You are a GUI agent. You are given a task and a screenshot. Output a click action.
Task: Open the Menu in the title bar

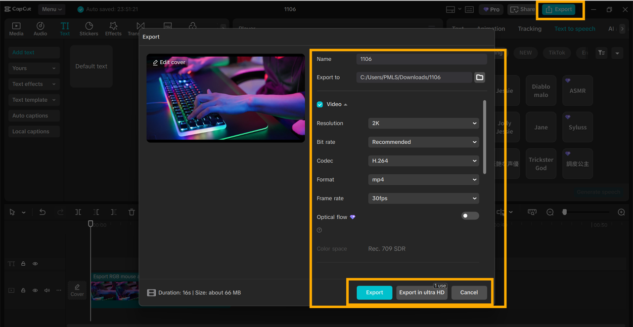tap(52, 9)
